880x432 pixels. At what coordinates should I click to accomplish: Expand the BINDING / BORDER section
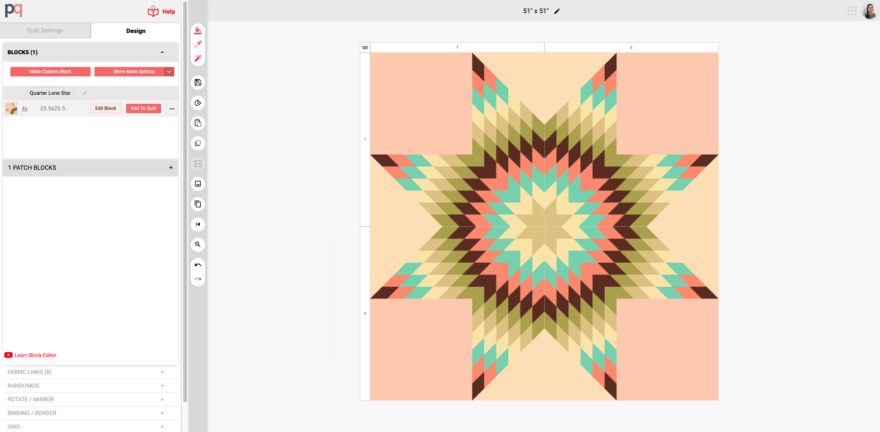[x=162, y=413]
